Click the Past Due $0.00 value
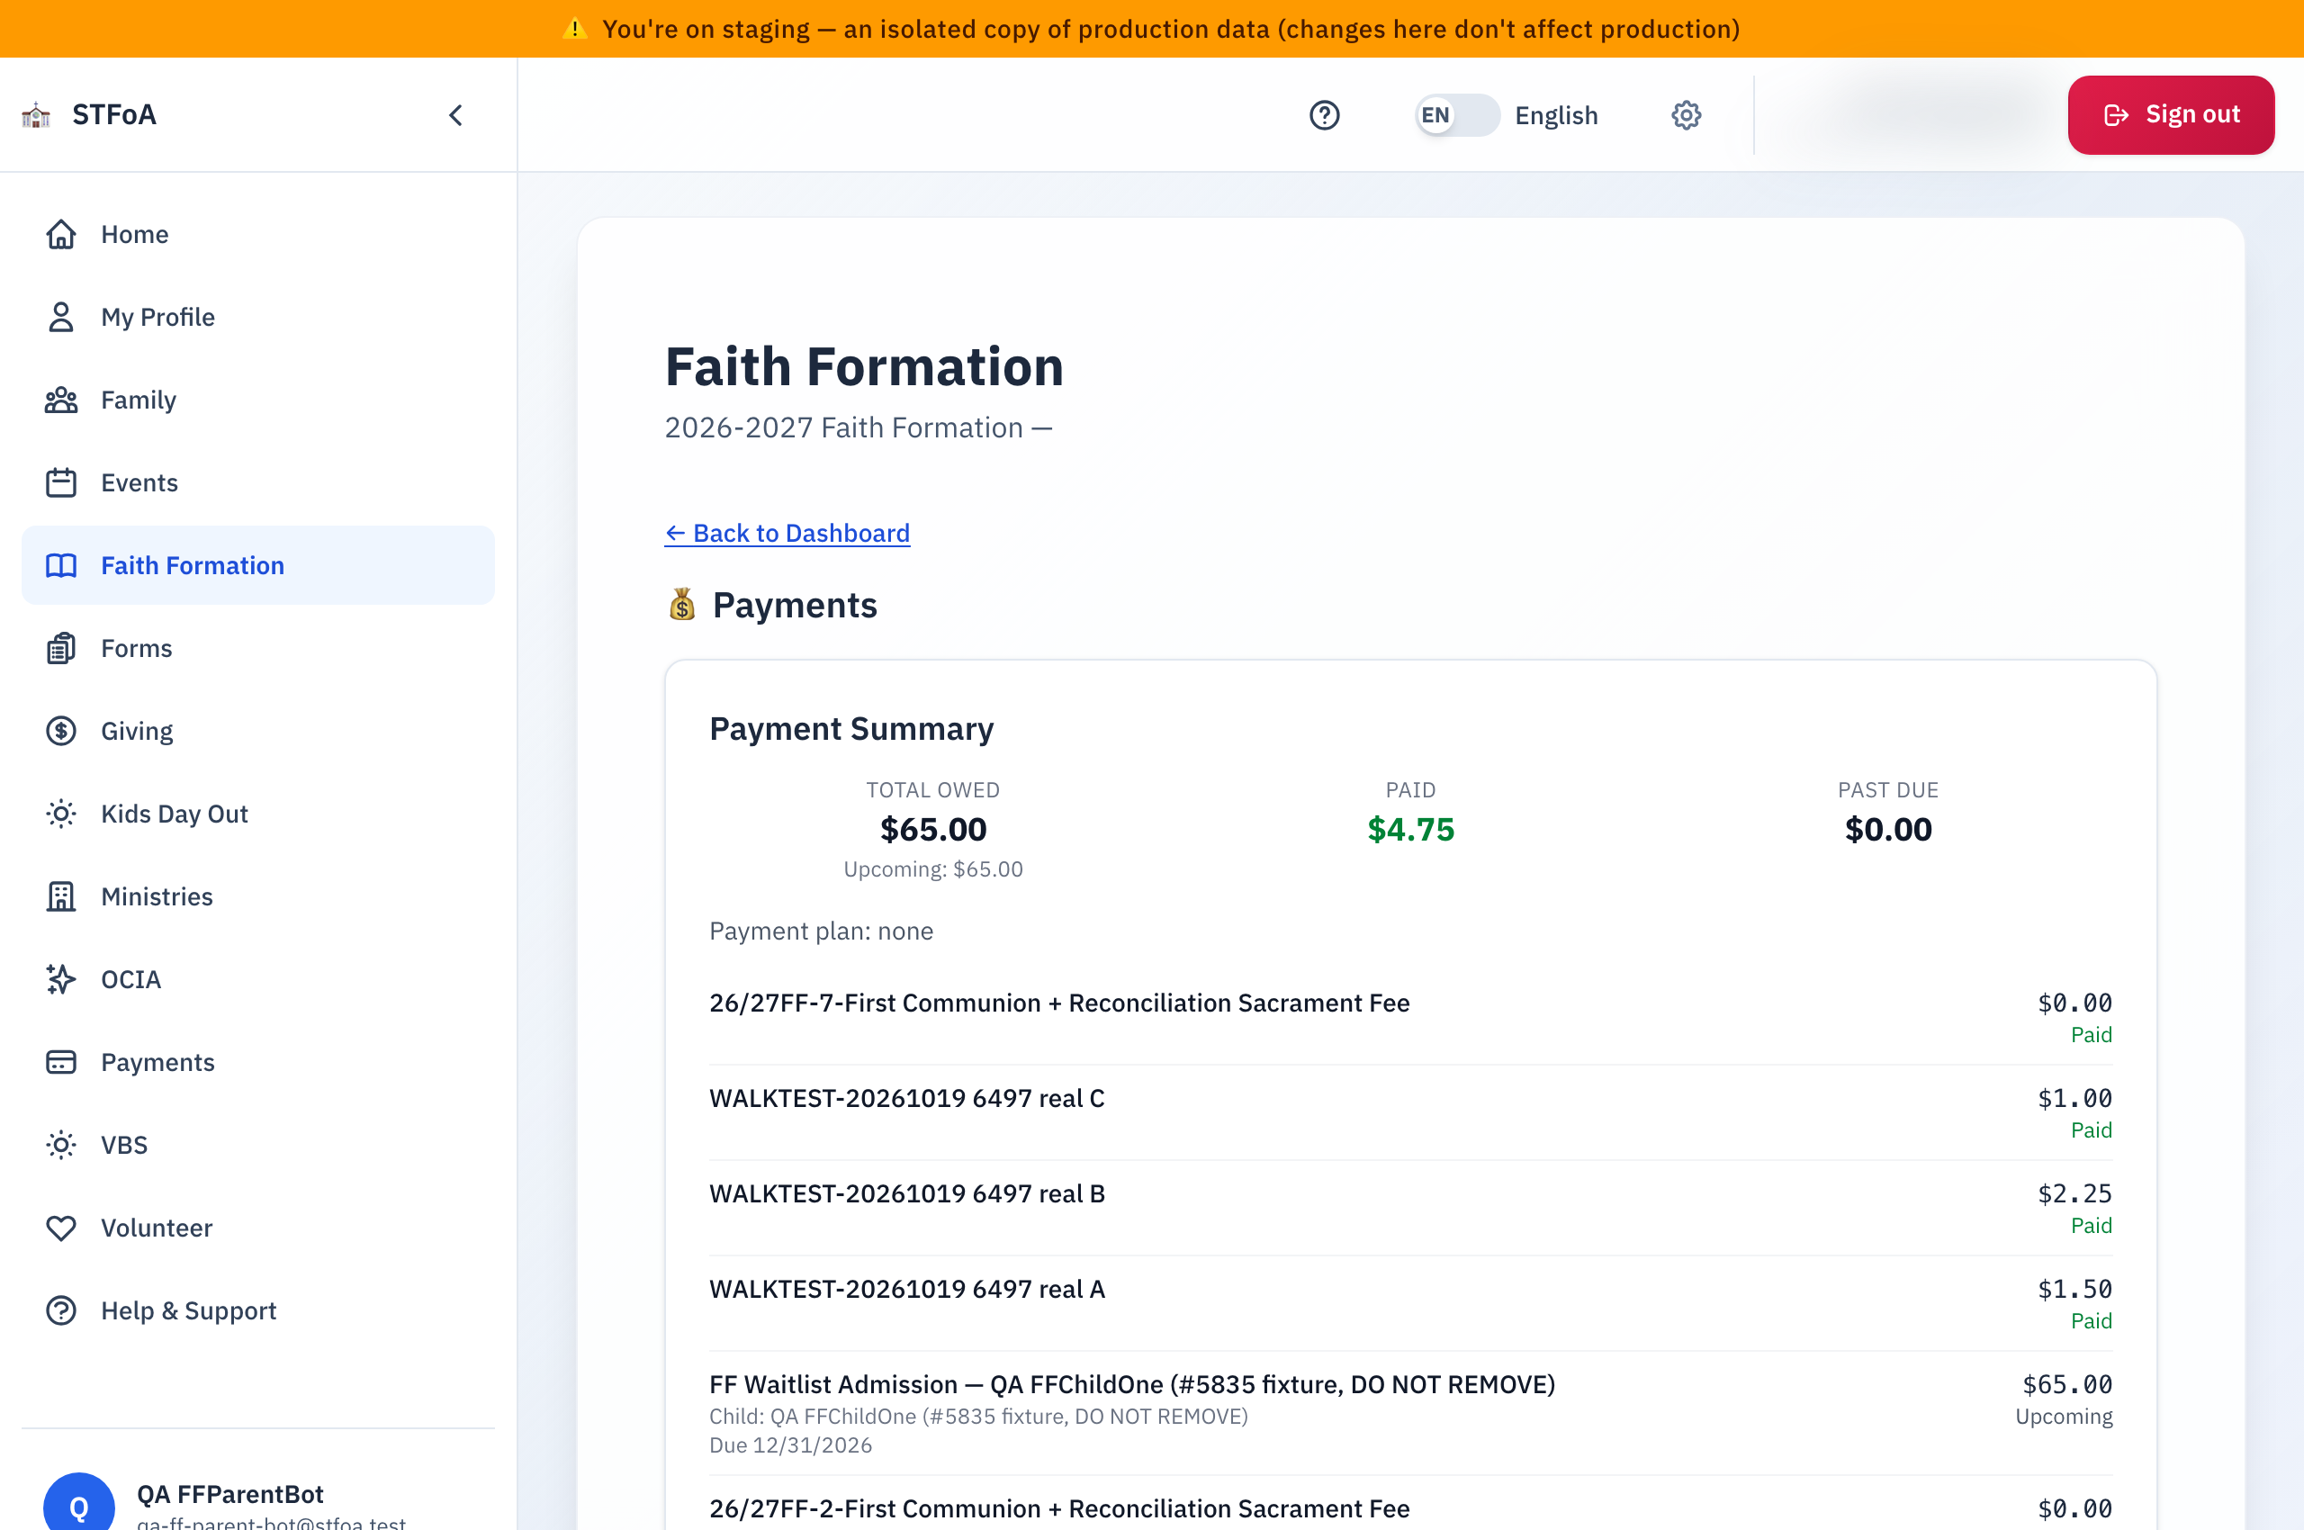Screen dimensions: 2304x1530 [1887, 830]
